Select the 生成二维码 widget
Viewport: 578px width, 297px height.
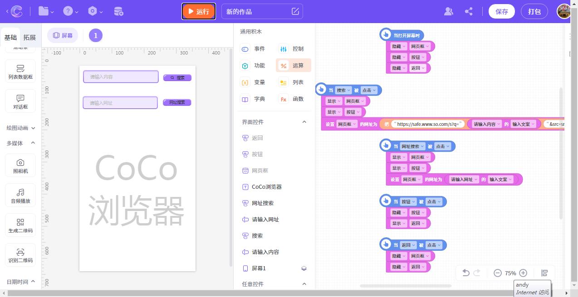(x=20, y=225)
